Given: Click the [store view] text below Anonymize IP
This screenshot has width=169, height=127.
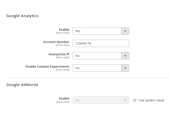Looking at the screenshot, I should click(x=63, y=58).
